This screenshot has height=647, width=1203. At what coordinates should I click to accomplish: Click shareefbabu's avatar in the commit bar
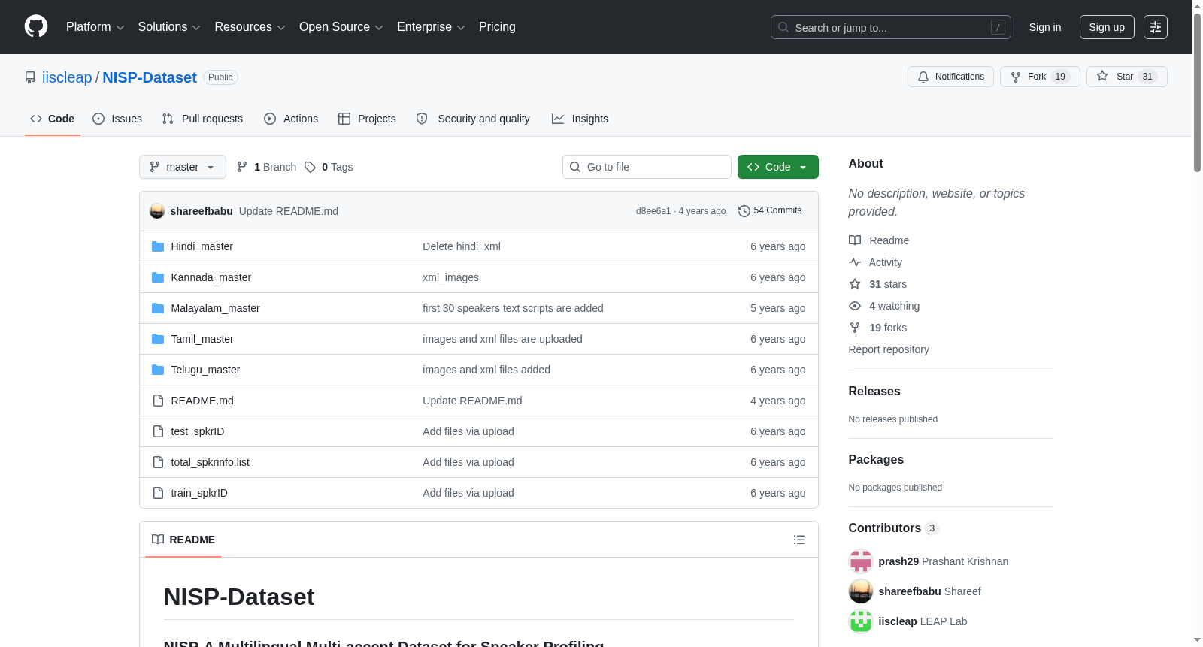[x=157, y=211]
